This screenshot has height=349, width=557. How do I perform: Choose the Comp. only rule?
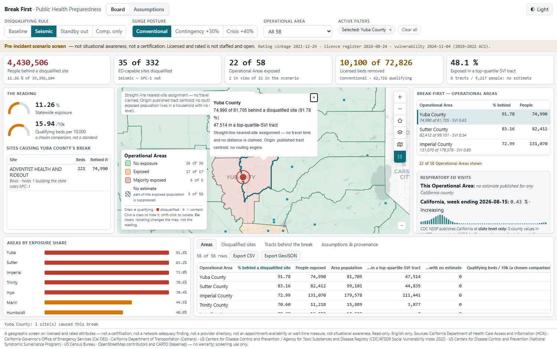(x=109, y=31)
